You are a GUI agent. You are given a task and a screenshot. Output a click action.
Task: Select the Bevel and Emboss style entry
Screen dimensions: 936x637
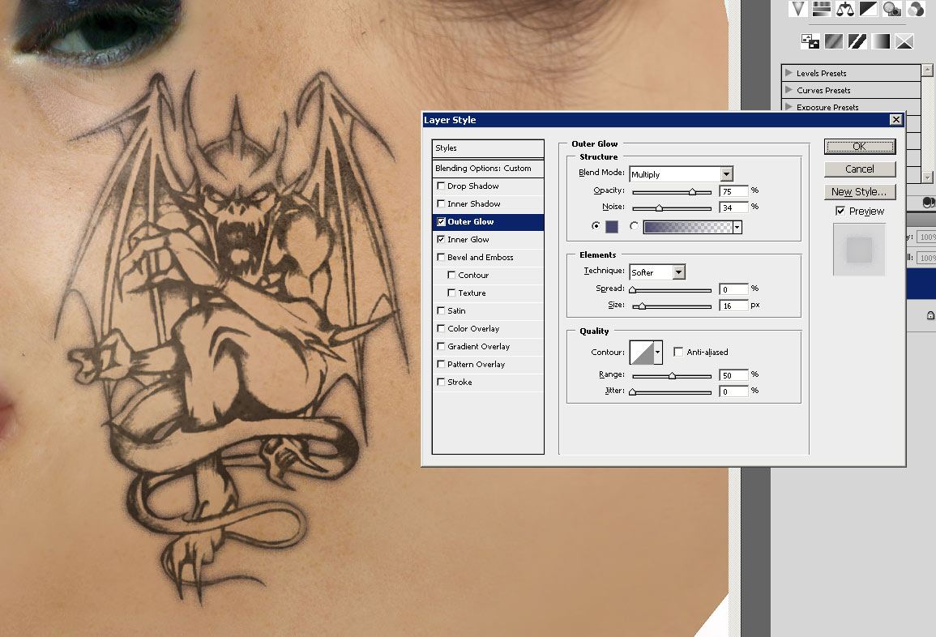pyautogui.click(x=480, y=258)
